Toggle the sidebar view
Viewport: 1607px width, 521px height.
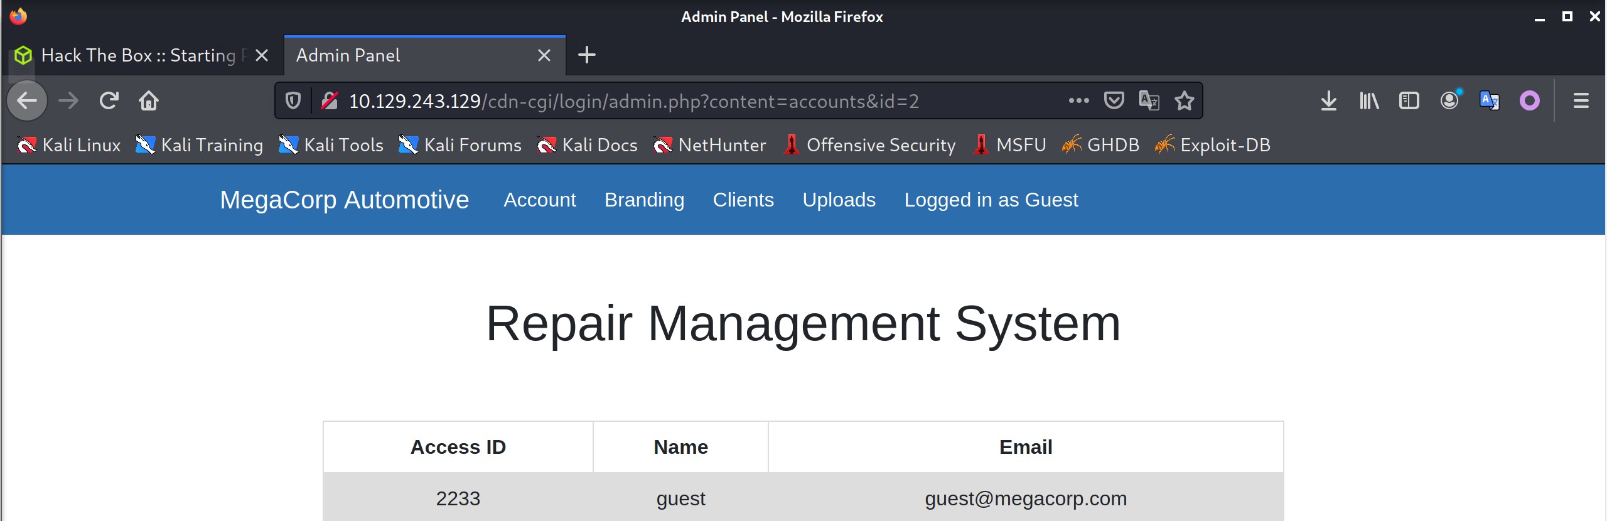[x=1409, y=100]
